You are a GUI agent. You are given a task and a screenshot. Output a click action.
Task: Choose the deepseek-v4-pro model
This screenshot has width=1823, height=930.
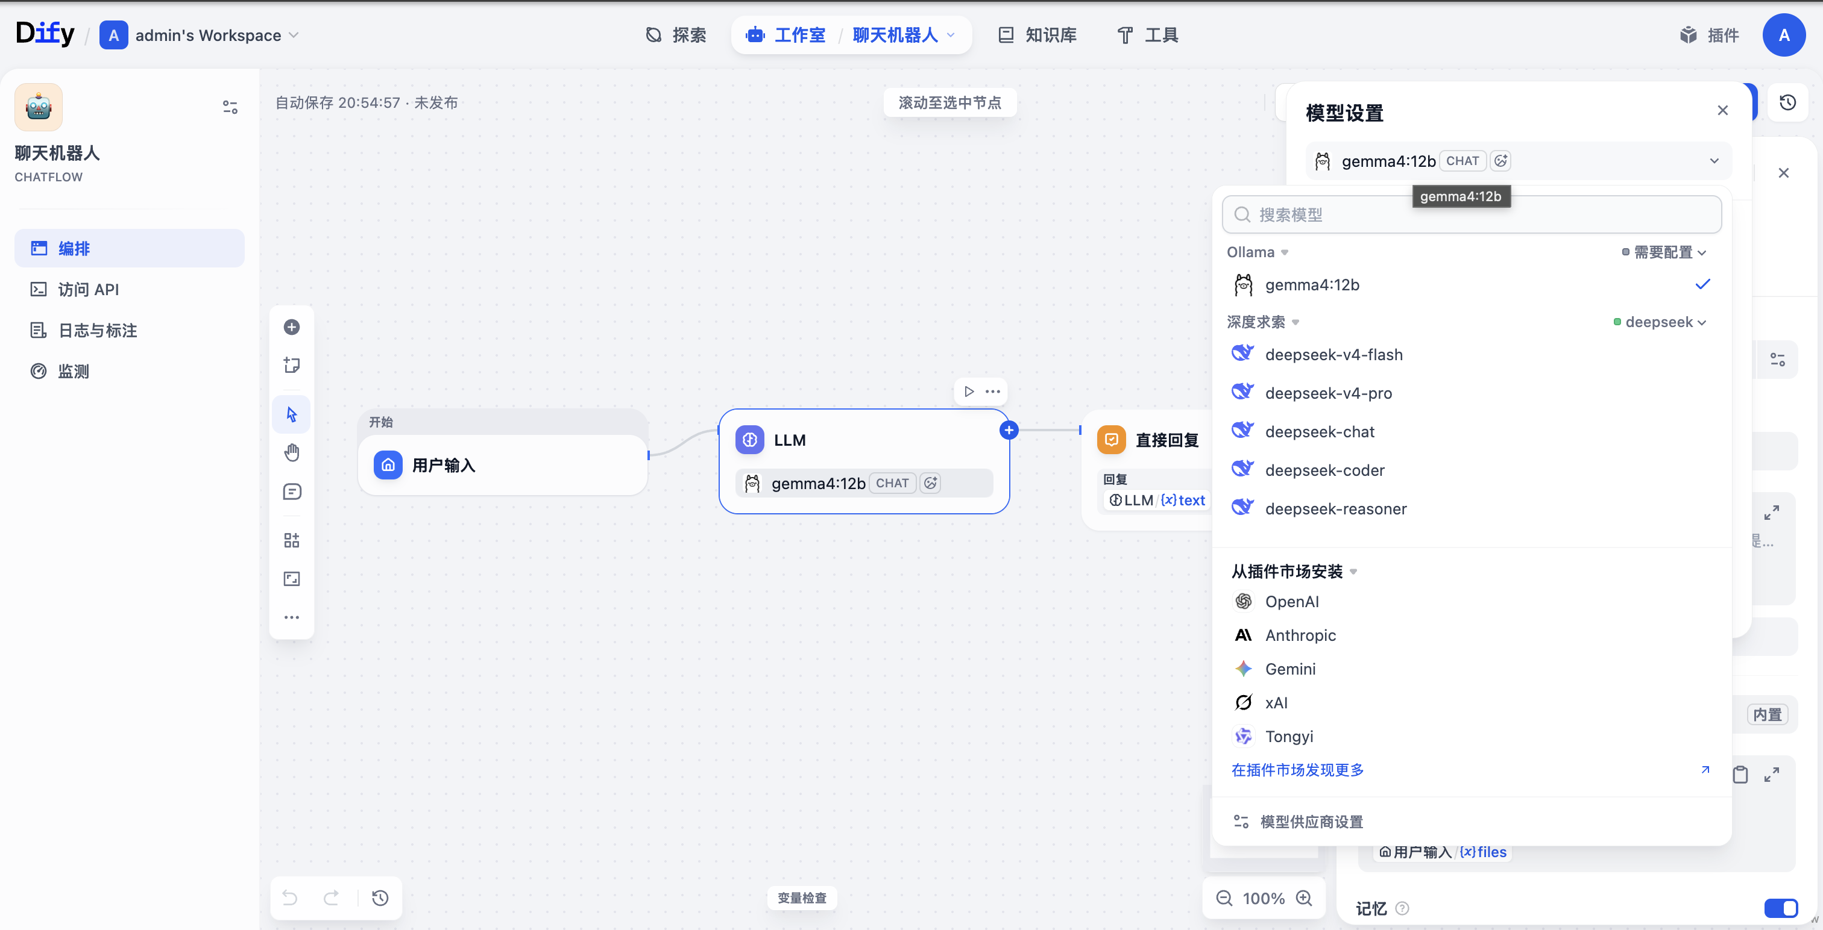point(1472,393)
